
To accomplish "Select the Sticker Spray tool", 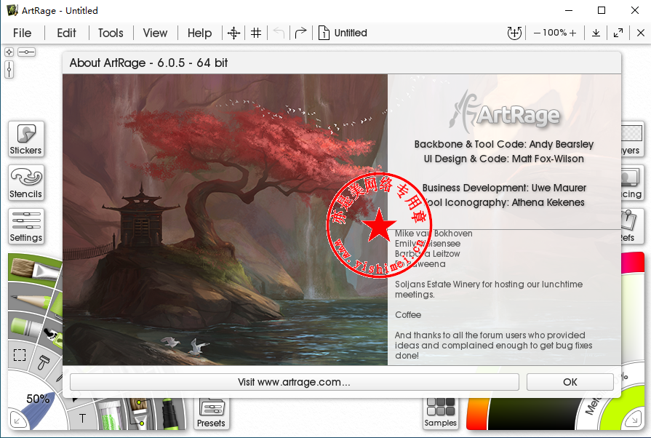I will tap(53, 336).
